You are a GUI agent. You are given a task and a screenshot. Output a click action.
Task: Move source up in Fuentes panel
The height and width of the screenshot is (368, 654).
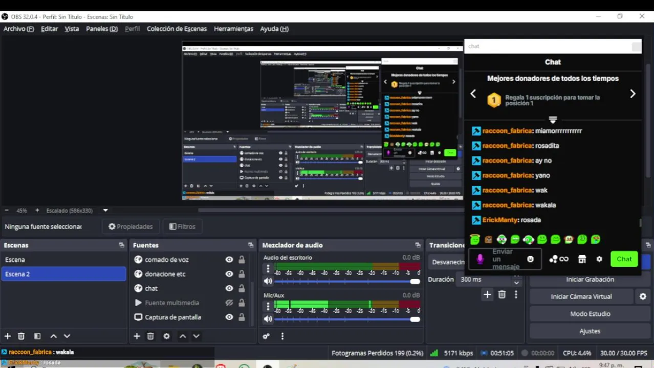tap(183, 336)
